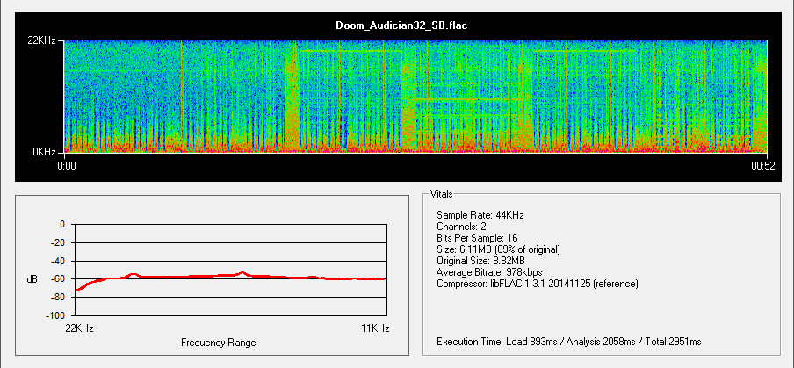Select the Sample Rate: 44KHz line

(480, 215)
